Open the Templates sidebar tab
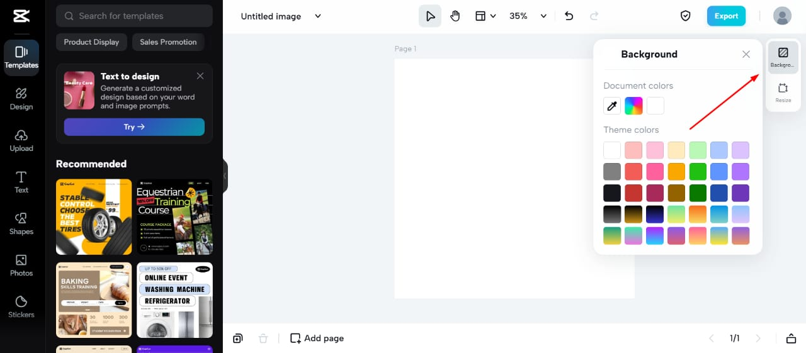 click(x=21, y=58)
